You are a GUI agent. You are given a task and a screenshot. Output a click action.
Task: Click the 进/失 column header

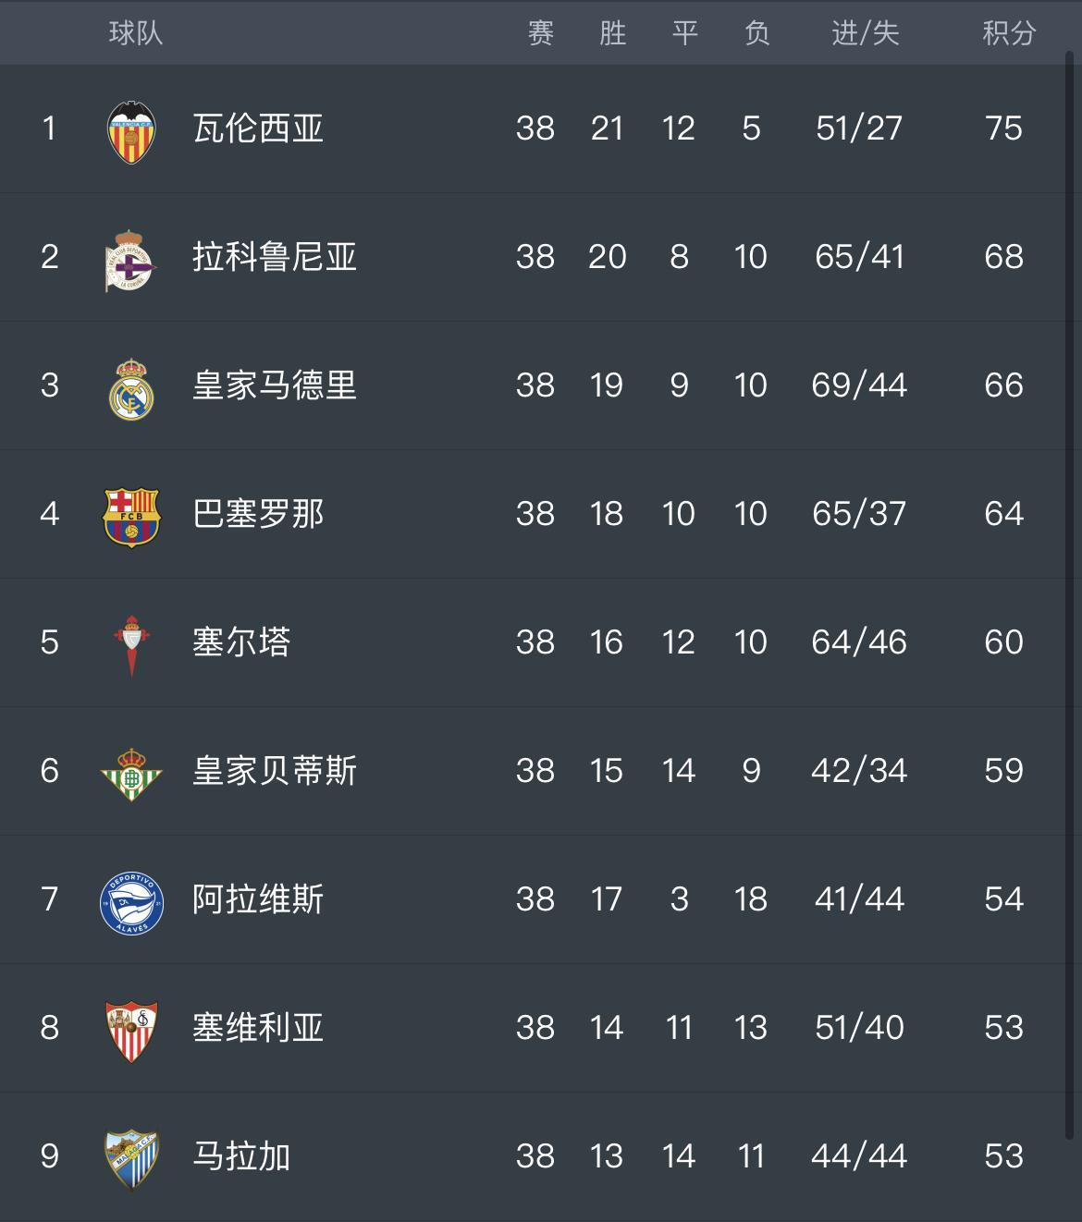(865, 33)
